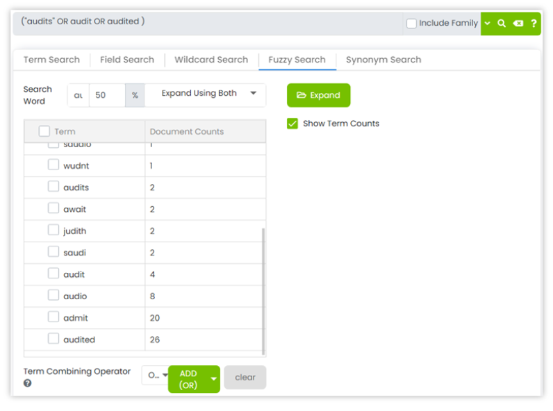The width and height of the screenshot is (553, 411).
Task: Select the 'audio' term checkbox
Action: point(53,296)
